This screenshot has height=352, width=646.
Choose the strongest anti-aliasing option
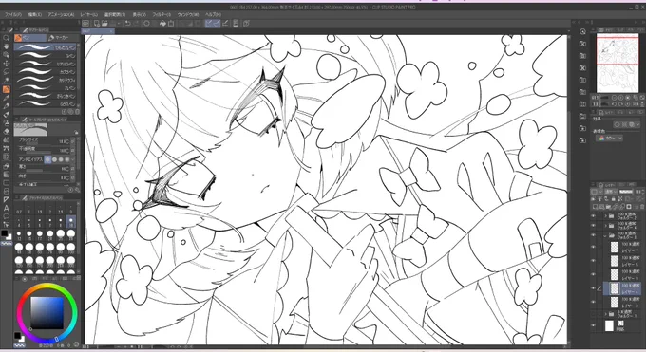click(x=67, y=159)
